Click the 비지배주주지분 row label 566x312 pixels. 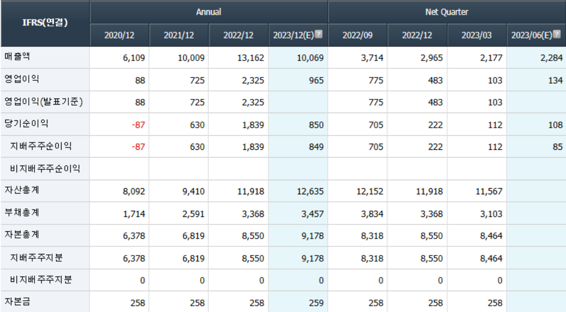coord(41,280)
